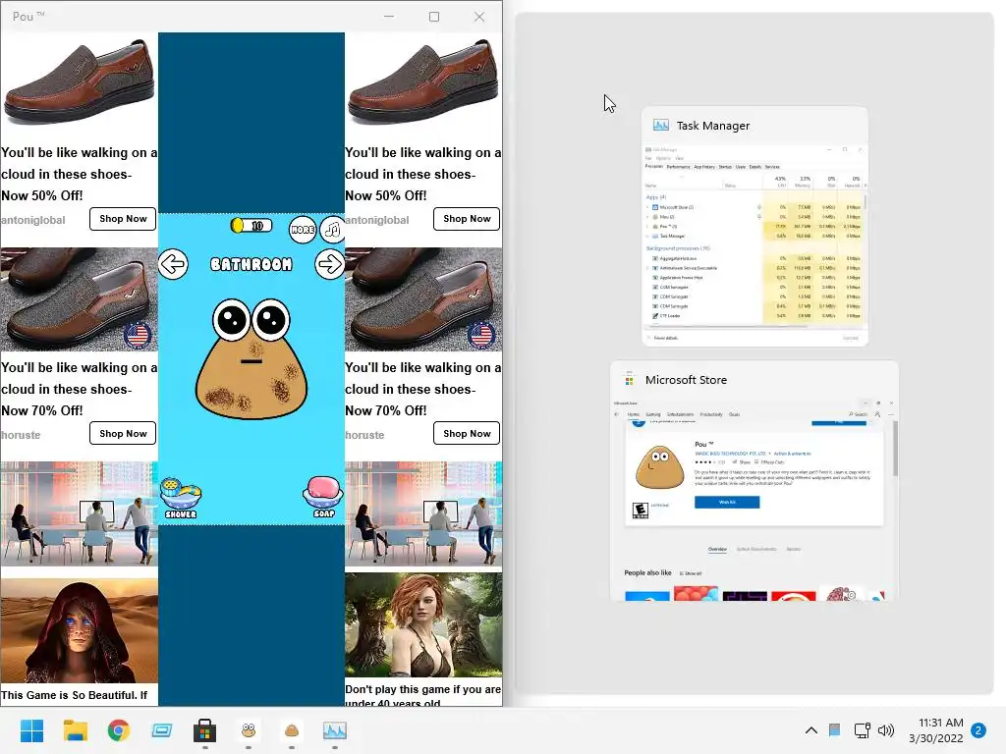Switch to Pou app on the taskbar
The width and height of the screenshot is (1006, 754).
(x=291, y=730)
